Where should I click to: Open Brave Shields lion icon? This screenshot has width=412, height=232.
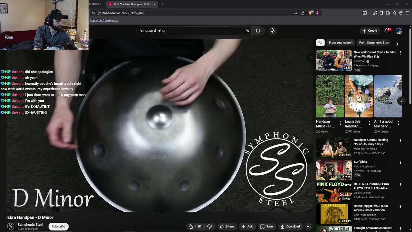[x=310, y=13]
